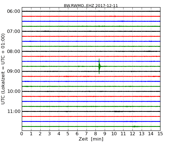
Task: Click the x-axis tick label 5
Action: (x=68, y=134)
